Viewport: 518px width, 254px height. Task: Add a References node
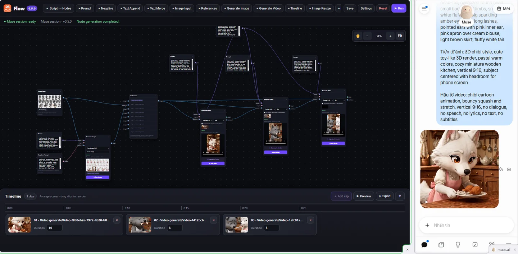(208, 8)
